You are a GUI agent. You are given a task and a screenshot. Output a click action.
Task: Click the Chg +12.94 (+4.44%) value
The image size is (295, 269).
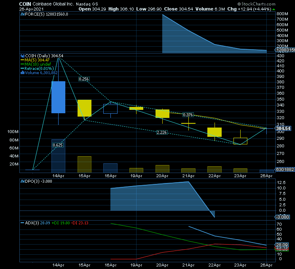[249, 9]
